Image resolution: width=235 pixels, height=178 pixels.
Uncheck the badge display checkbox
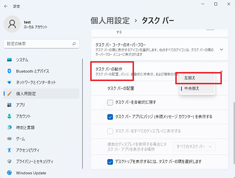(x=110, y=117)
